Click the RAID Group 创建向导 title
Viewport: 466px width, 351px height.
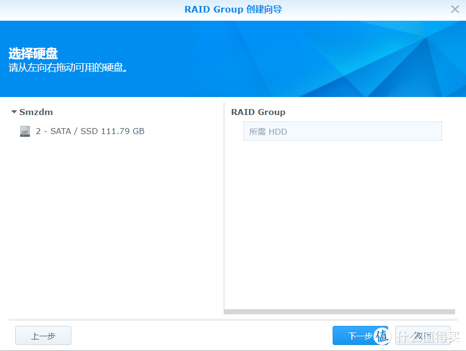pyautogui.click(x=233, y=10)
